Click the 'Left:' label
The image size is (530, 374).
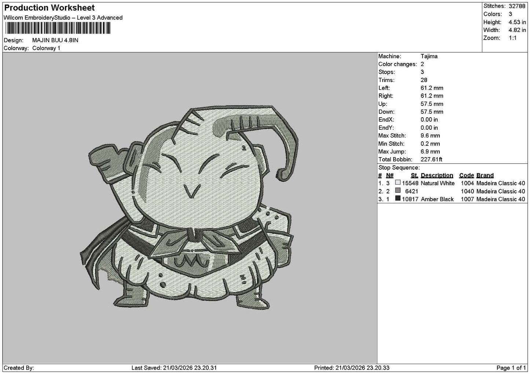pos(384,88)
